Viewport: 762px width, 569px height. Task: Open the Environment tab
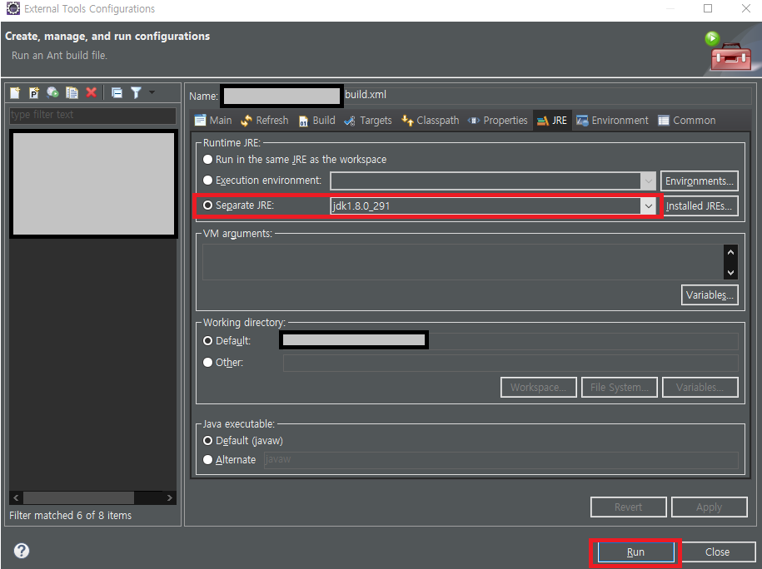(612, 120)
